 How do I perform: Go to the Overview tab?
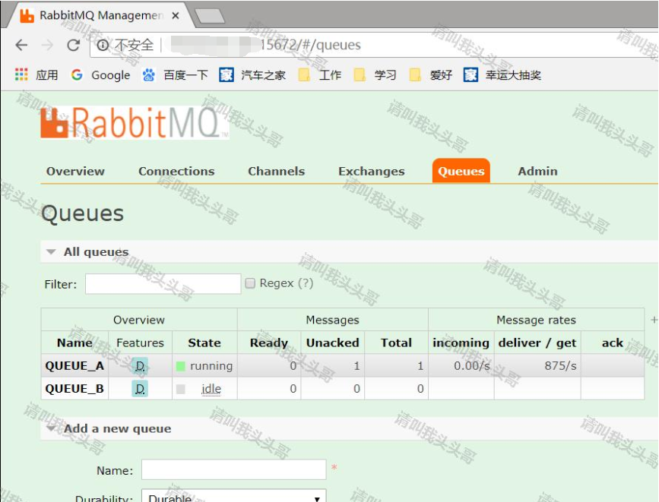pos(75,172)
